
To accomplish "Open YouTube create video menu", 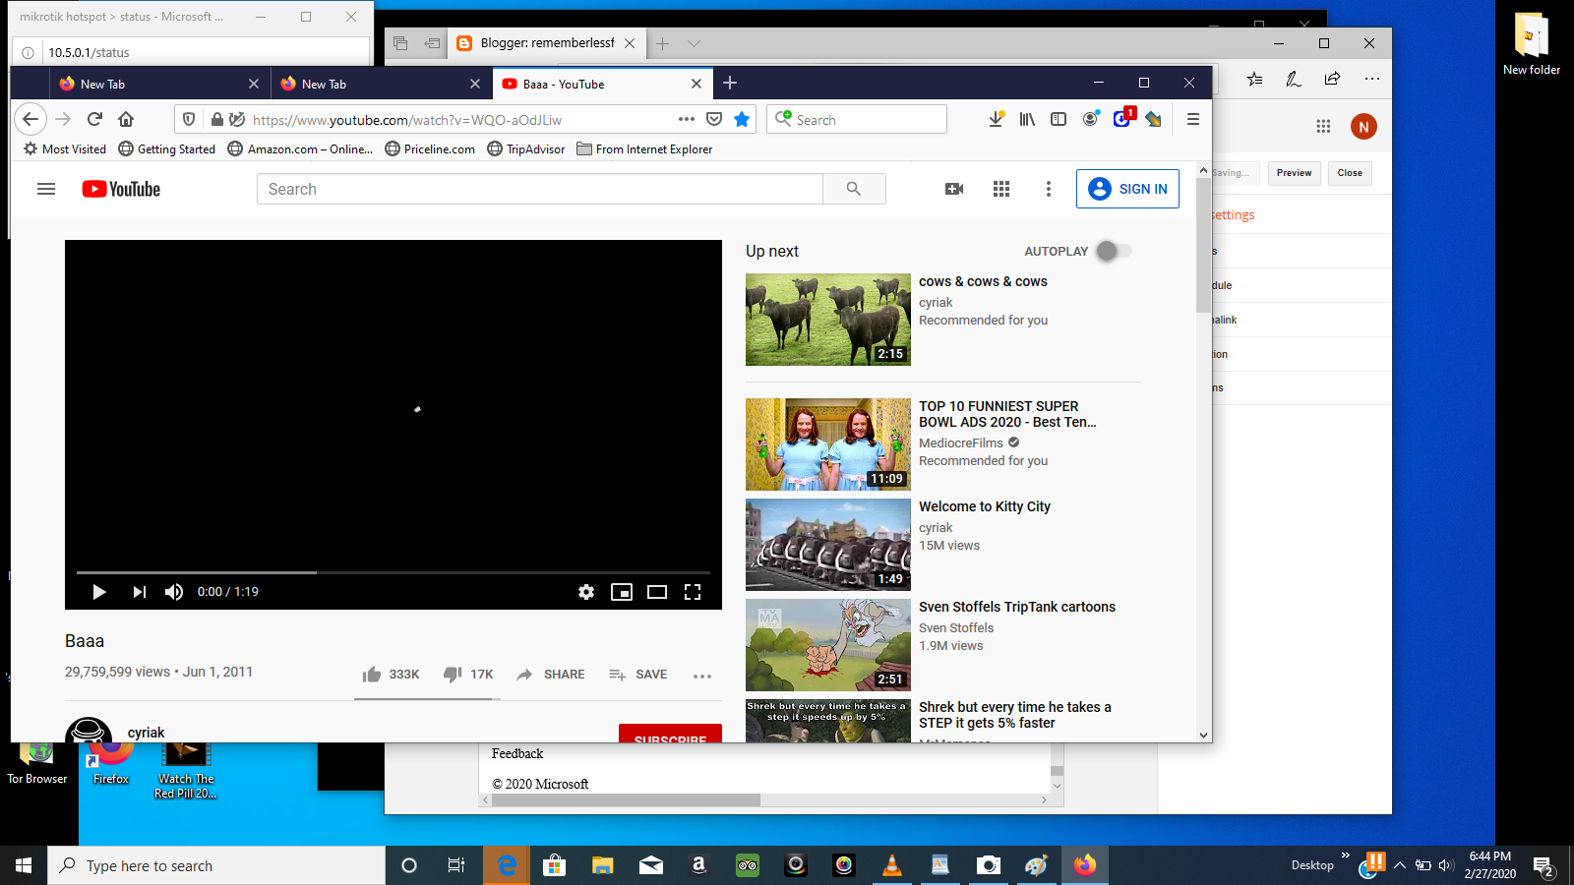I will [954, 189].
